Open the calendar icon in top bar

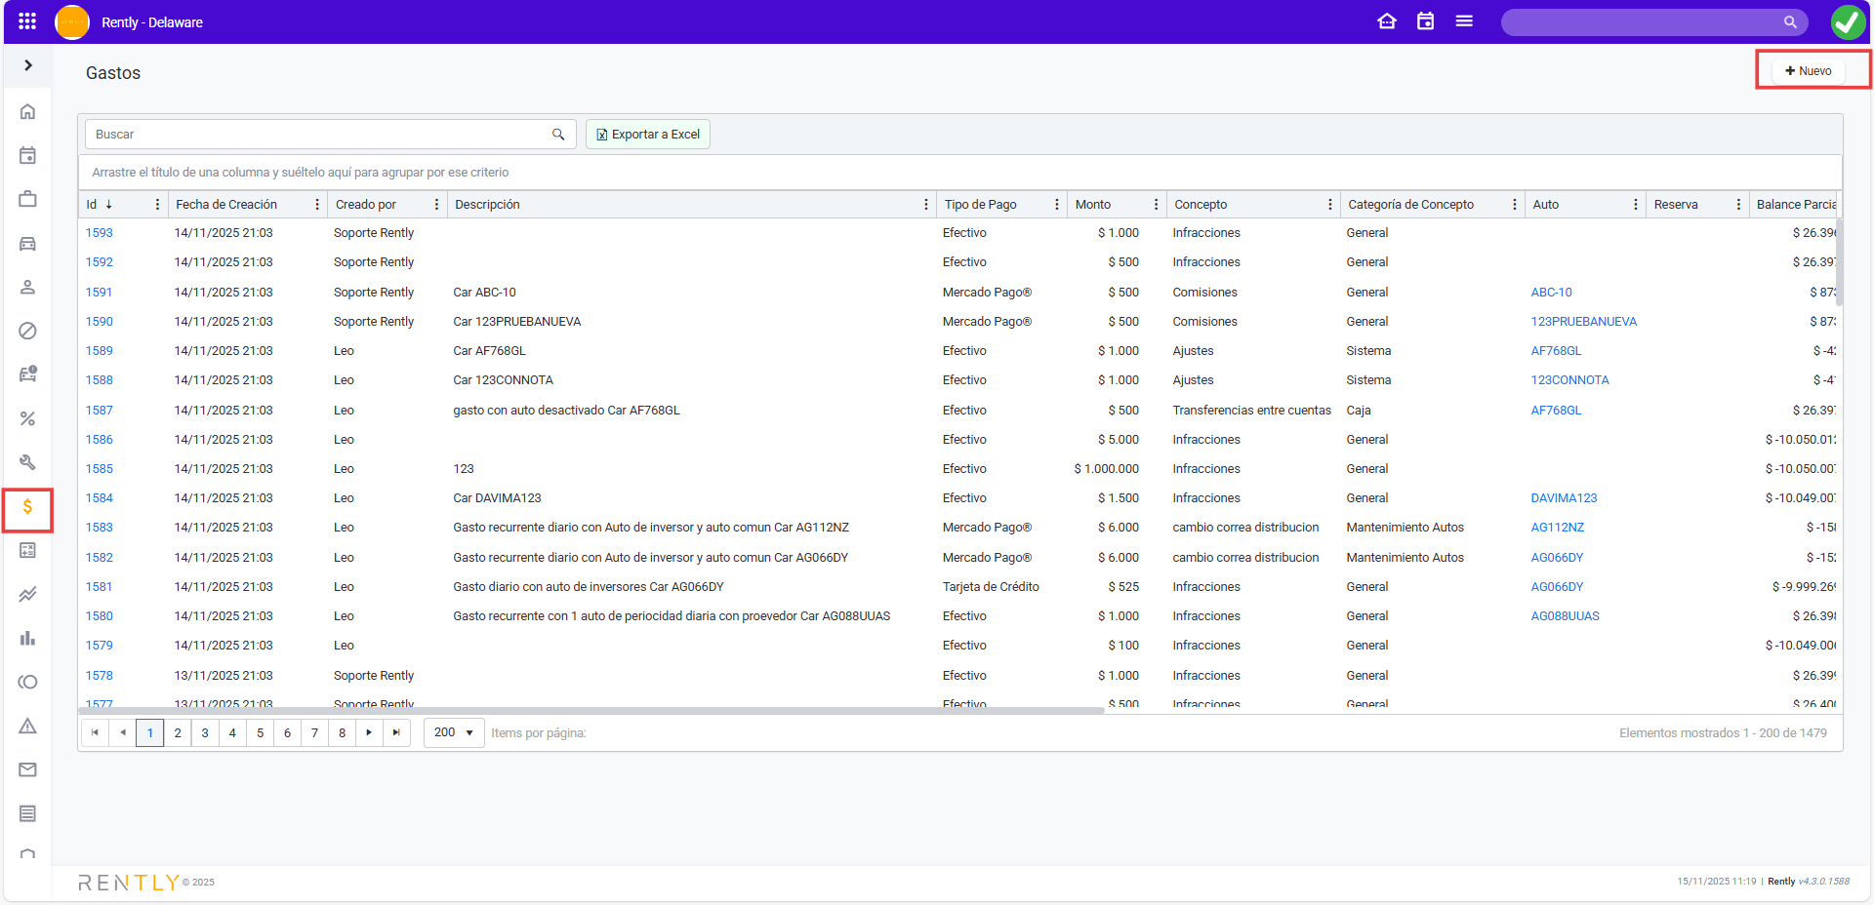[1425, 21]
